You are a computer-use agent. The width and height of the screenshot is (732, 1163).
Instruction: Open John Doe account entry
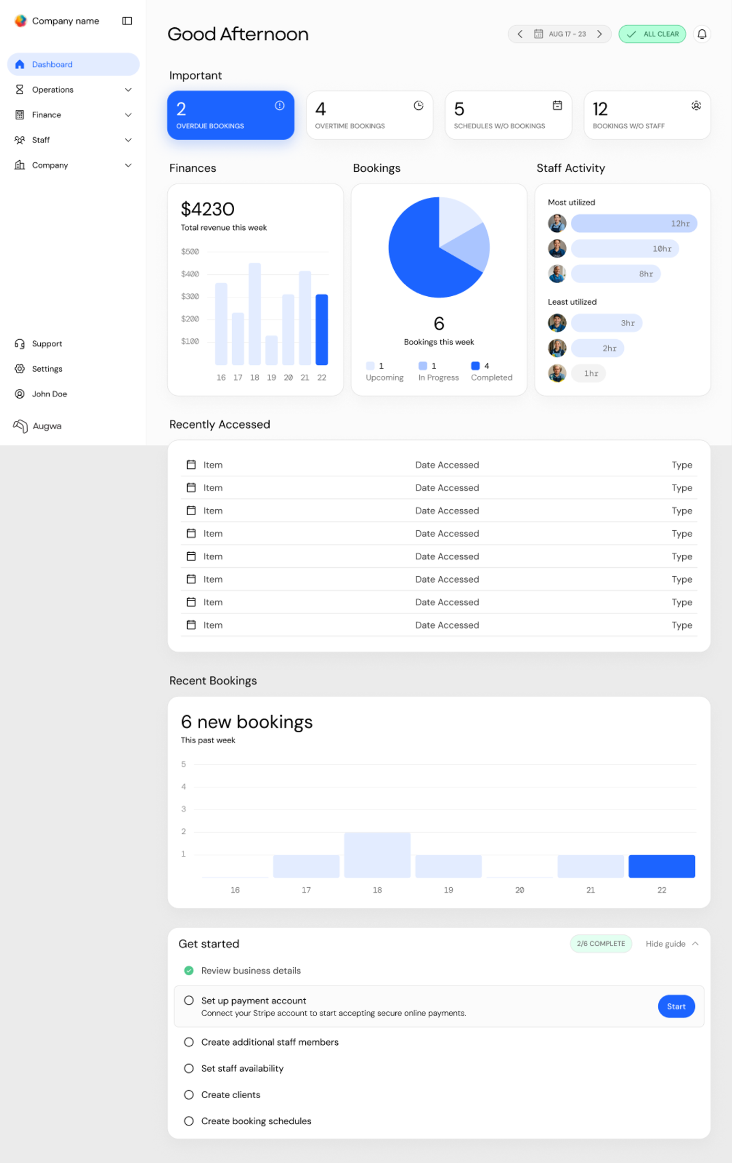(x=49, y=394)
